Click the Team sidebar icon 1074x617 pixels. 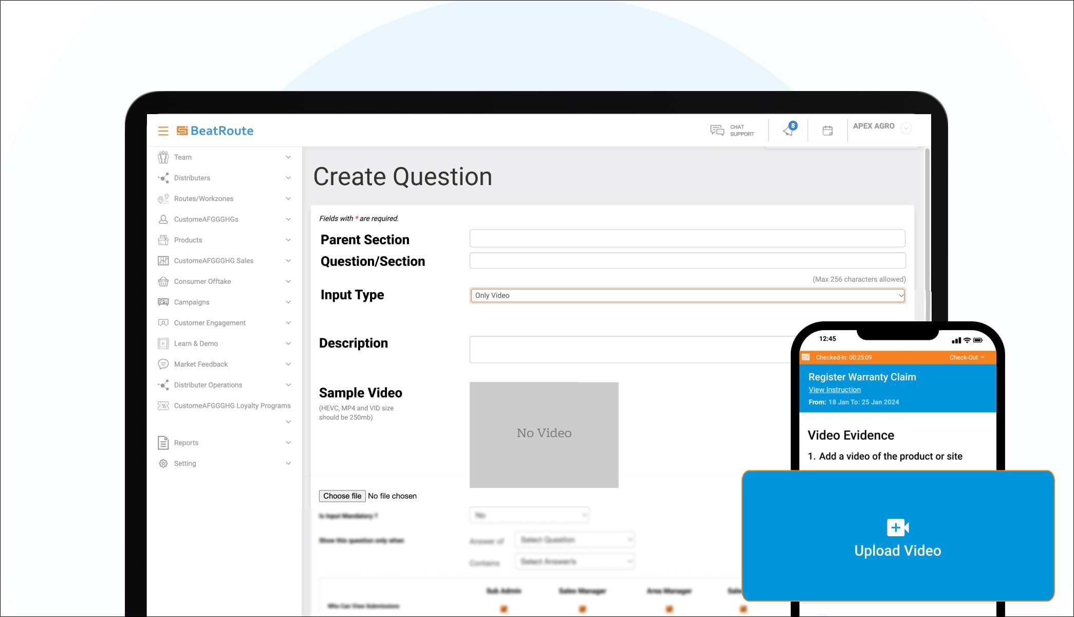point(163,157)
